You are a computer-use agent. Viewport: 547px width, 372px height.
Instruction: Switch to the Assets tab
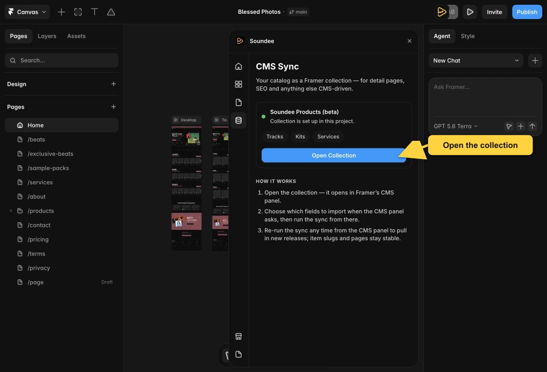76,36
